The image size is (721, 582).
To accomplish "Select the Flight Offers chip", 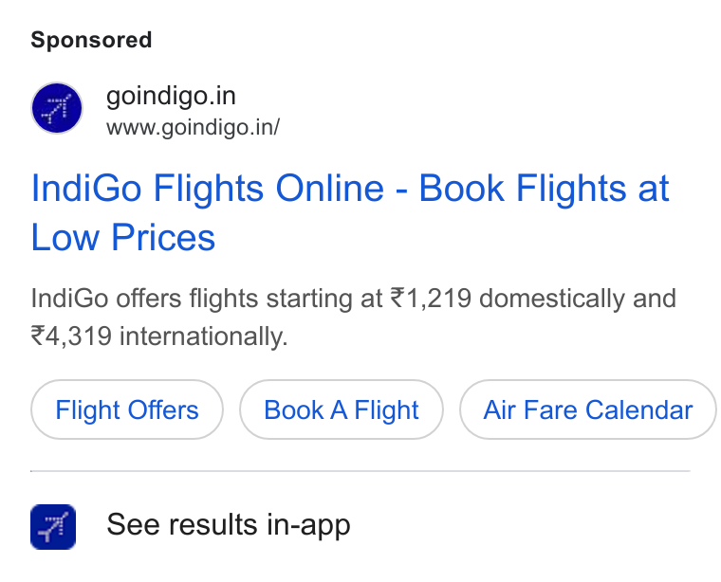I will [x=127, y=409].
